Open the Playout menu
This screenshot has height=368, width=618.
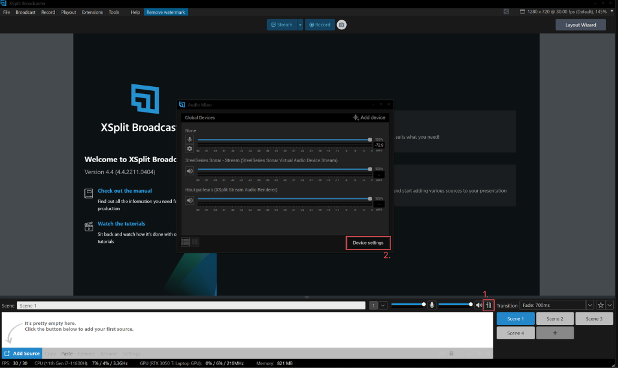69,12
